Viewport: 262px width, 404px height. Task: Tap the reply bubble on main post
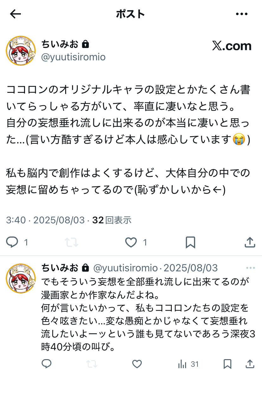(x=12, y=242)
